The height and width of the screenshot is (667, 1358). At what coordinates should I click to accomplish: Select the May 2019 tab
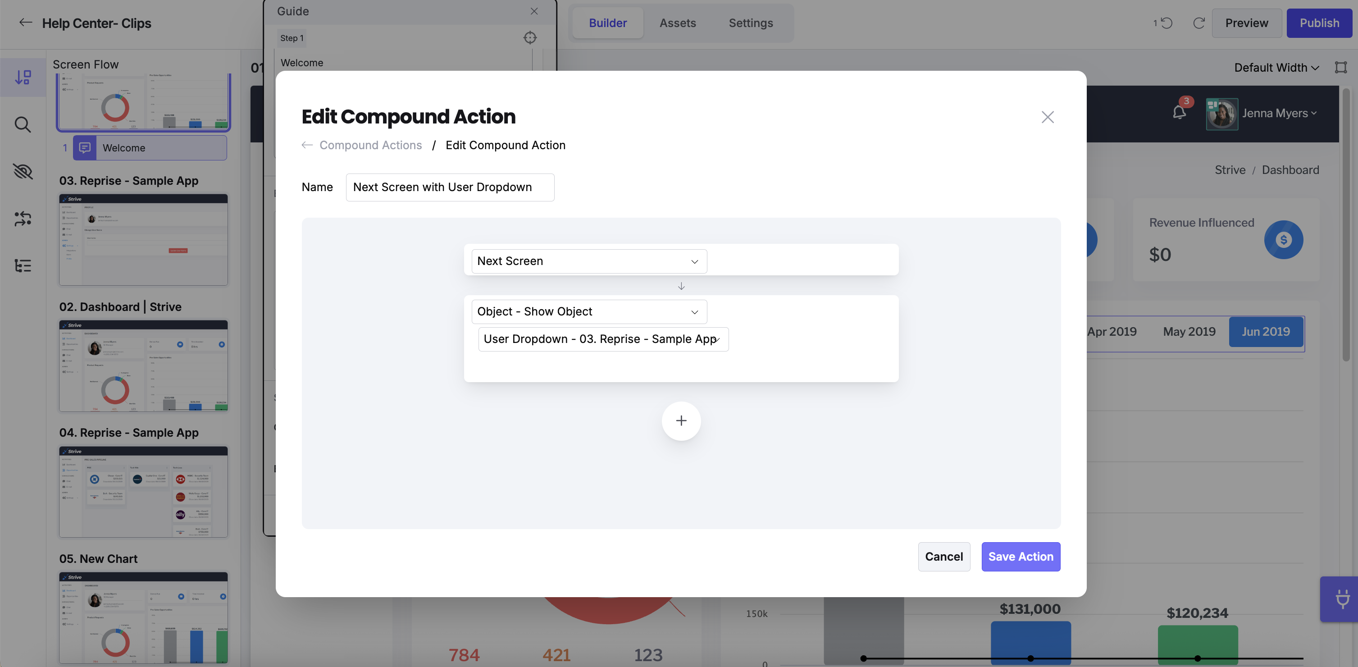[1189, 331]
